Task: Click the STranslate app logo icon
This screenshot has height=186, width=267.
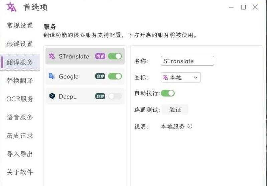Action: [11, 7]
